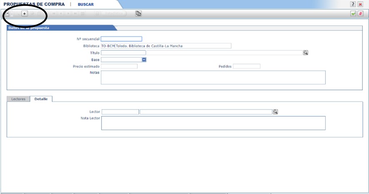Click inside the Notas text area
Viewport: 369px width, 194px height.
[213, 77]
